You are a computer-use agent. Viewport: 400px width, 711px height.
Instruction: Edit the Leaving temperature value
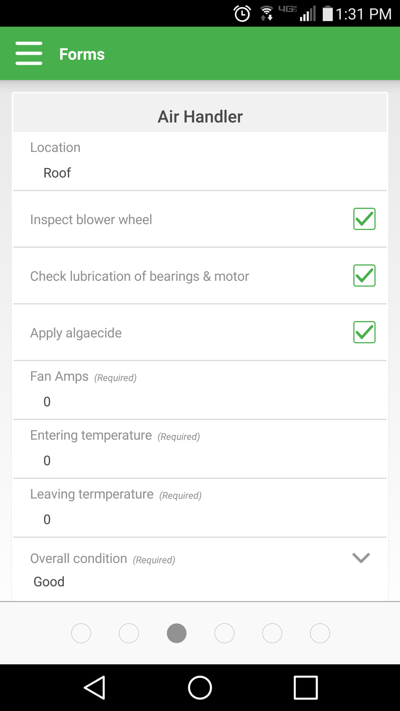pos(200,519)
